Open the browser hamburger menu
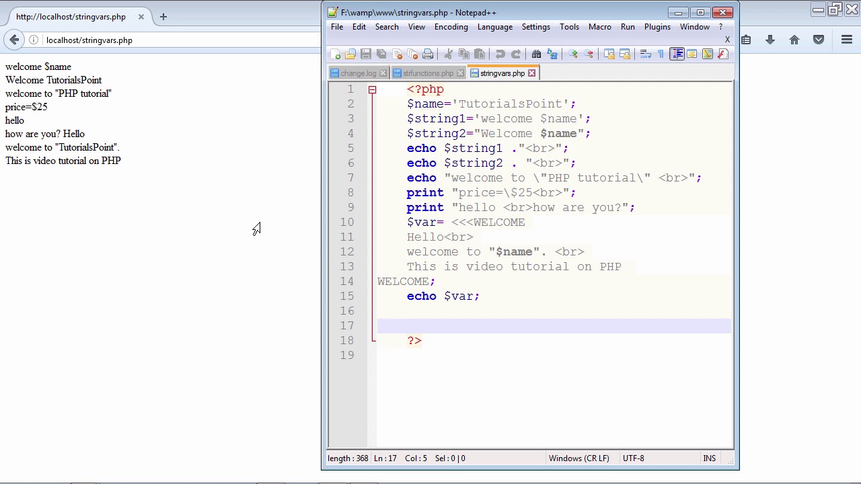This screenshot has height=484, width=861. click(847, 40)
